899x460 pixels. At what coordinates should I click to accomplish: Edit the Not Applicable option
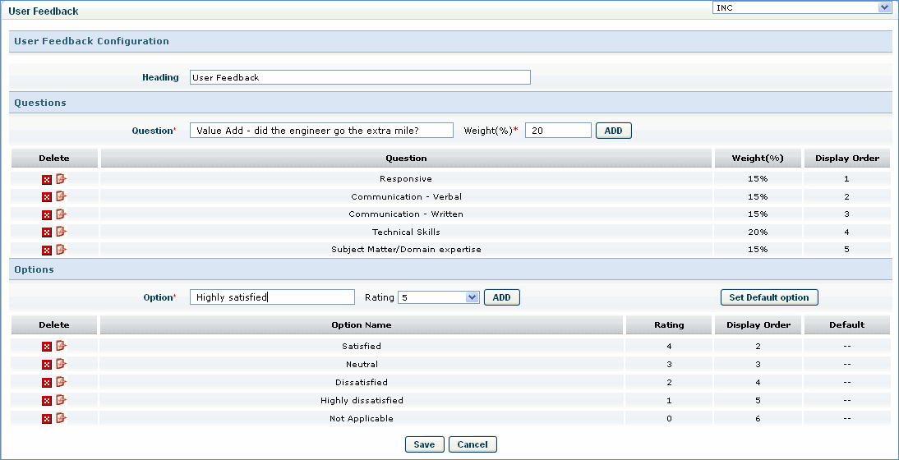tap(61, 418)
